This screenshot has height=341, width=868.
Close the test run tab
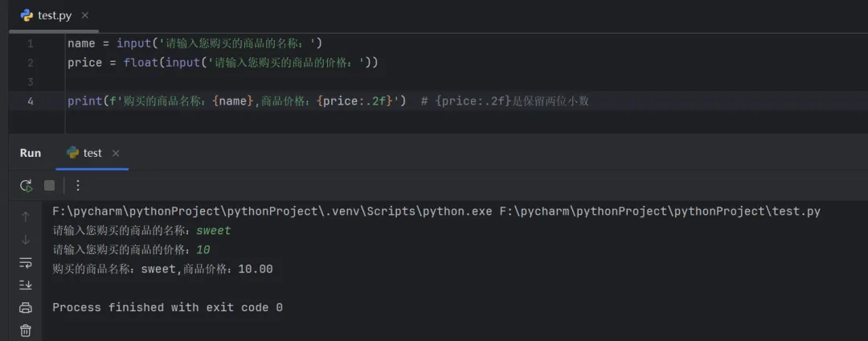coord(116,153)
